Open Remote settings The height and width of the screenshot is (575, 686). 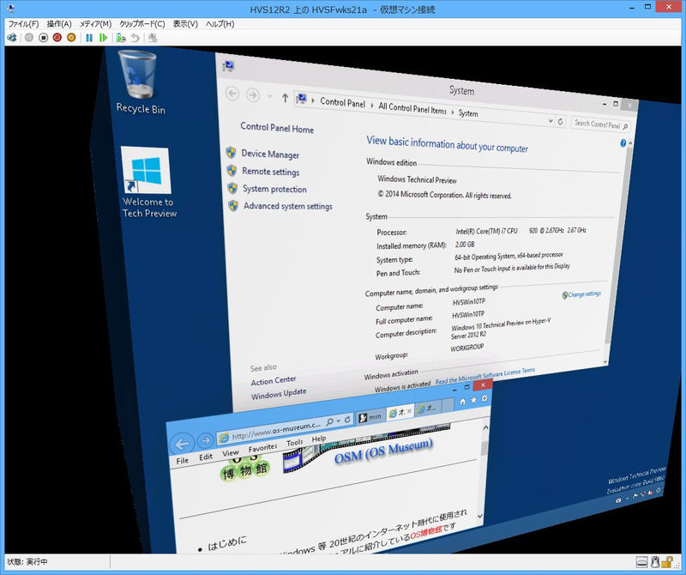[271, 172]
